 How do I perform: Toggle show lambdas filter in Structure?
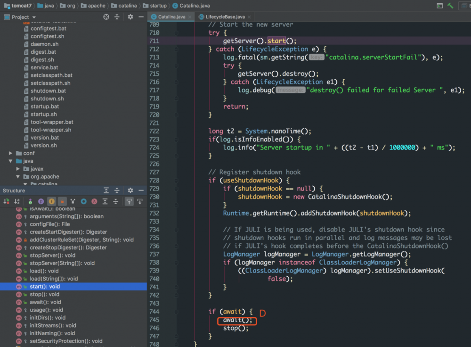[x=94, y=201]
